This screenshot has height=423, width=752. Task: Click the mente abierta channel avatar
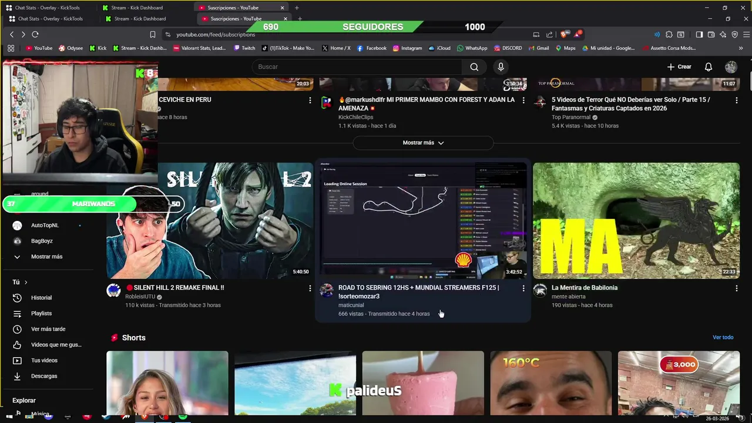(x=540, y=290)
